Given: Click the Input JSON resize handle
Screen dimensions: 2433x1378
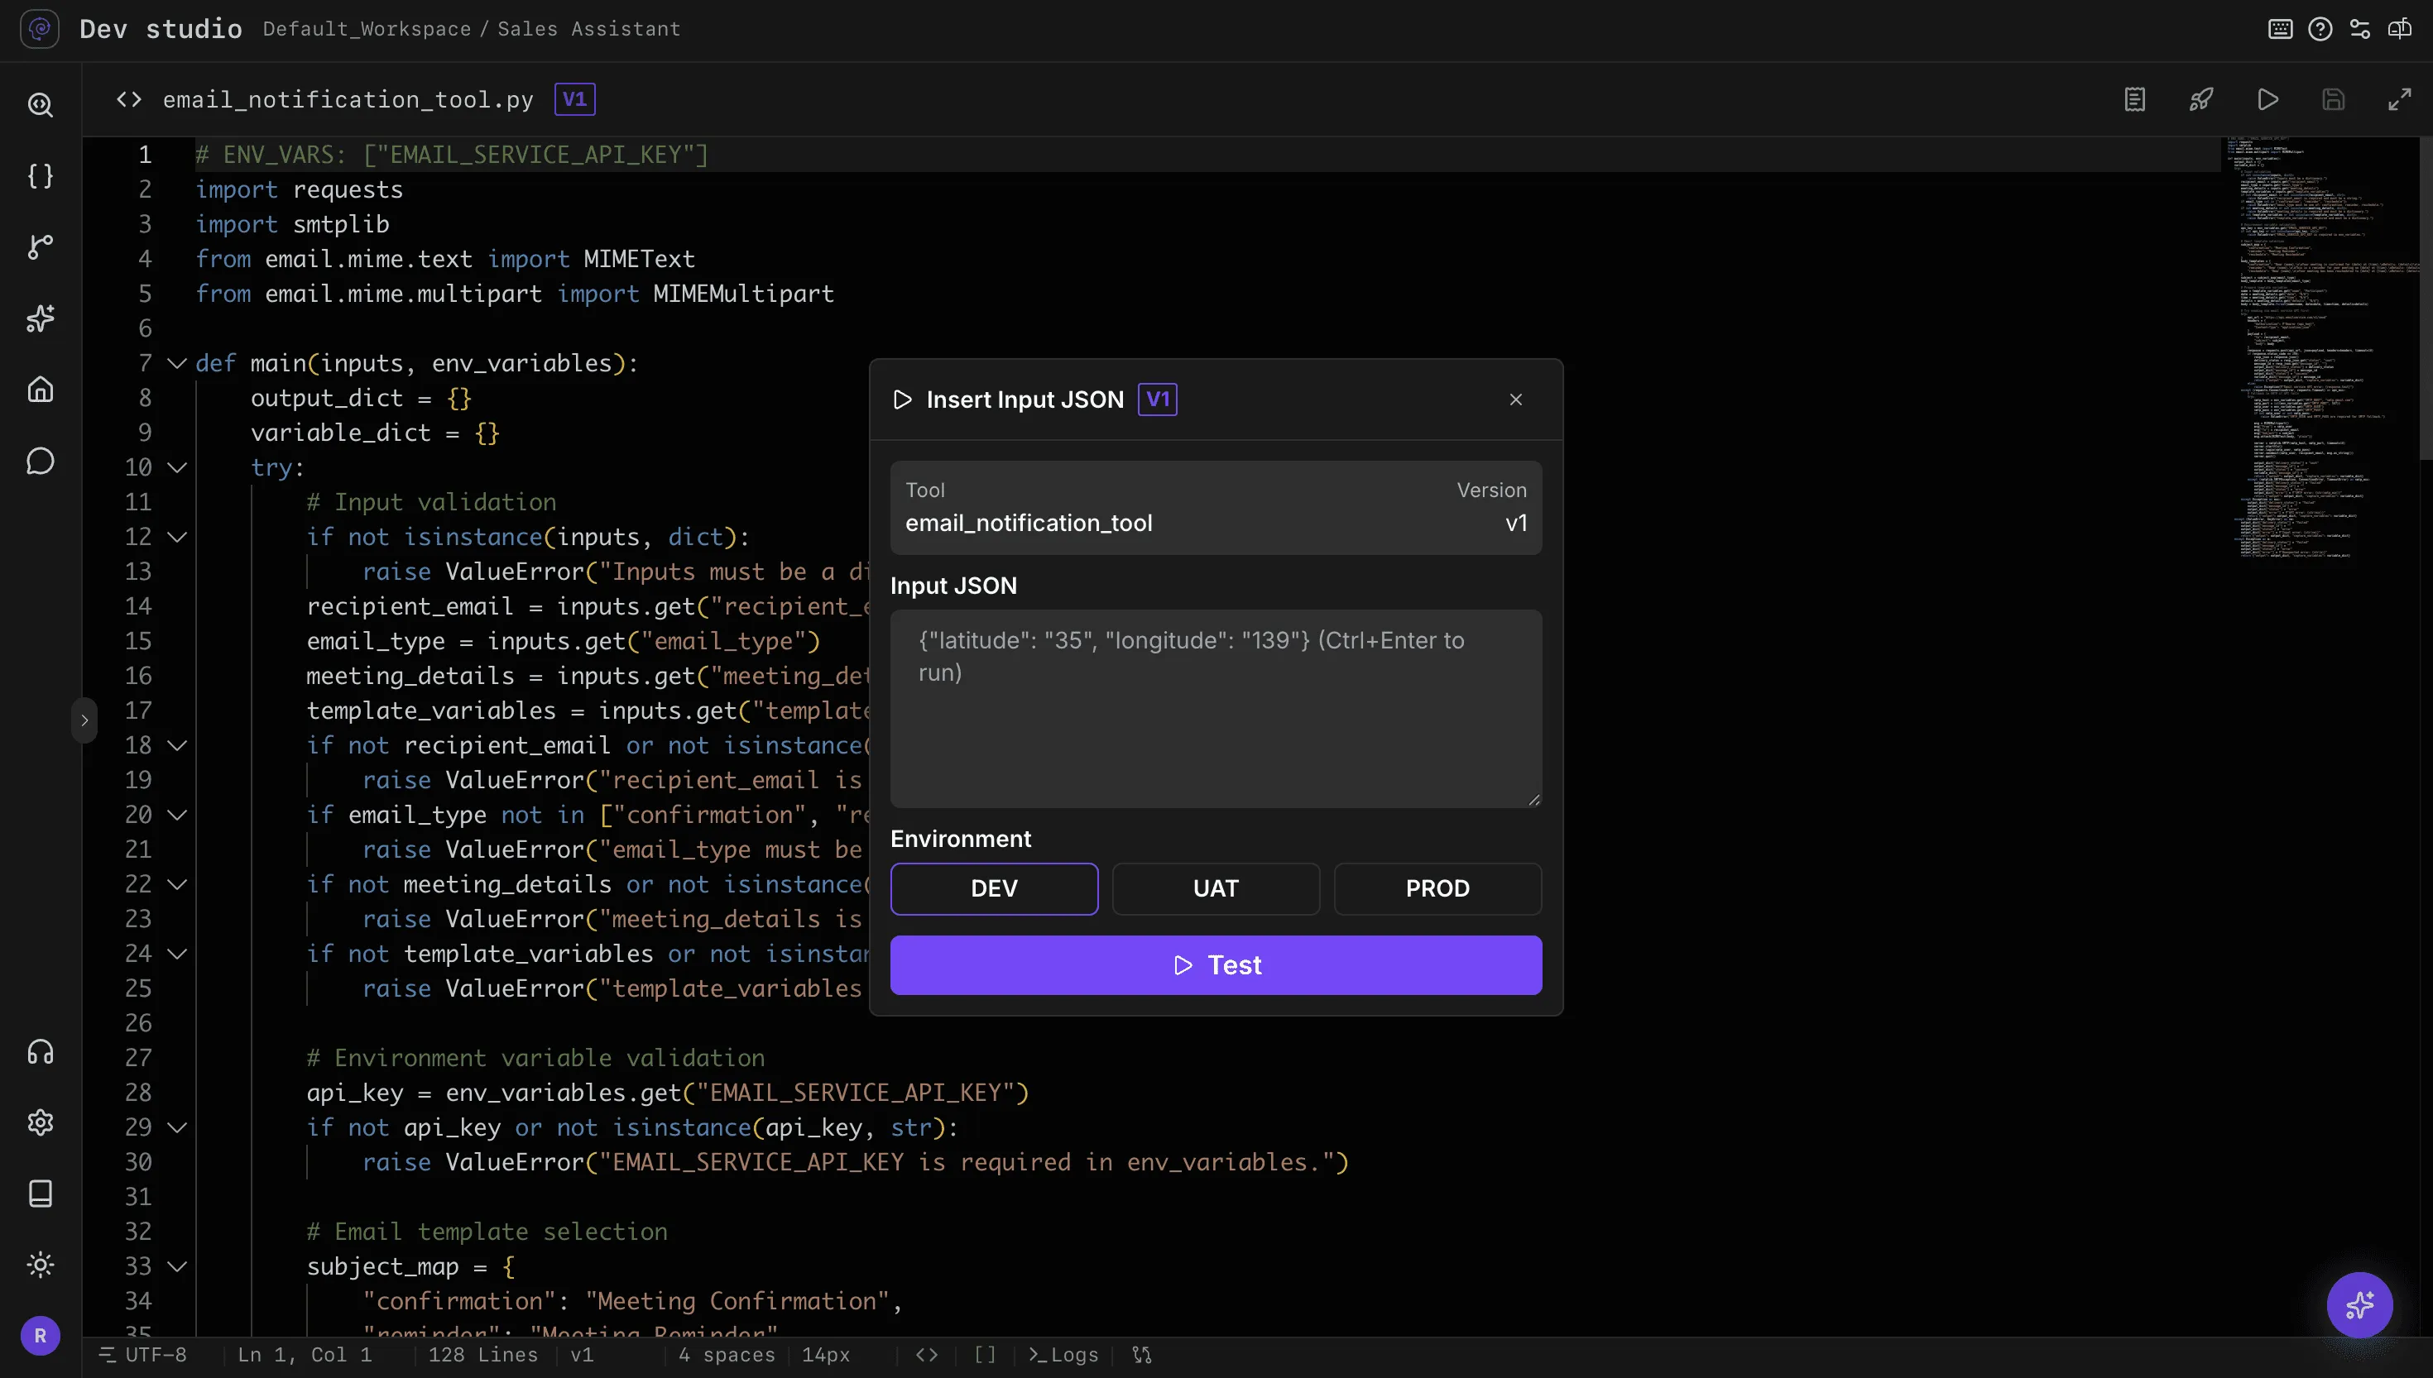Looking at the screenshot, I should coord(1533,800).
